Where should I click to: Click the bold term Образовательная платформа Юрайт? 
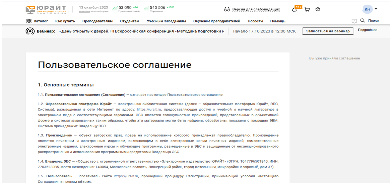pos(78,104)
